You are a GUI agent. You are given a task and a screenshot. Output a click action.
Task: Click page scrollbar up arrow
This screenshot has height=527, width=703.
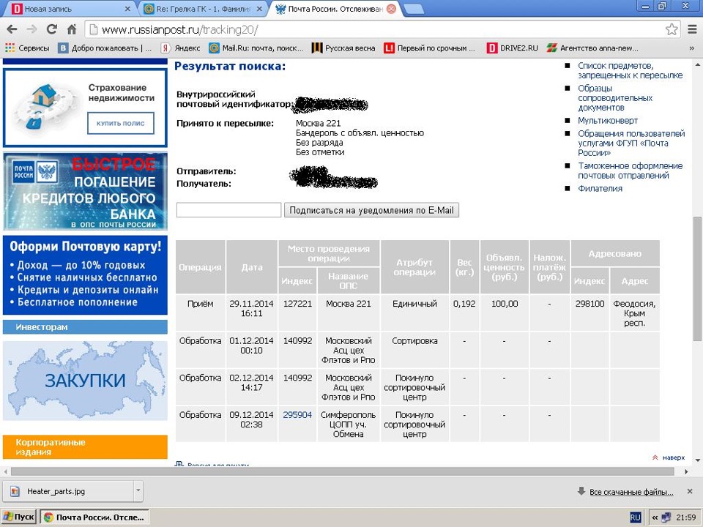698,64
